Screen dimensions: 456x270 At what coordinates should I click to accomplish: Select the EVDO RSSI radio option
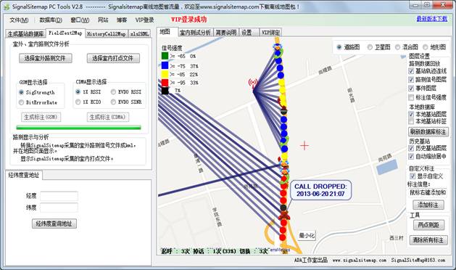tap(113, 92)
